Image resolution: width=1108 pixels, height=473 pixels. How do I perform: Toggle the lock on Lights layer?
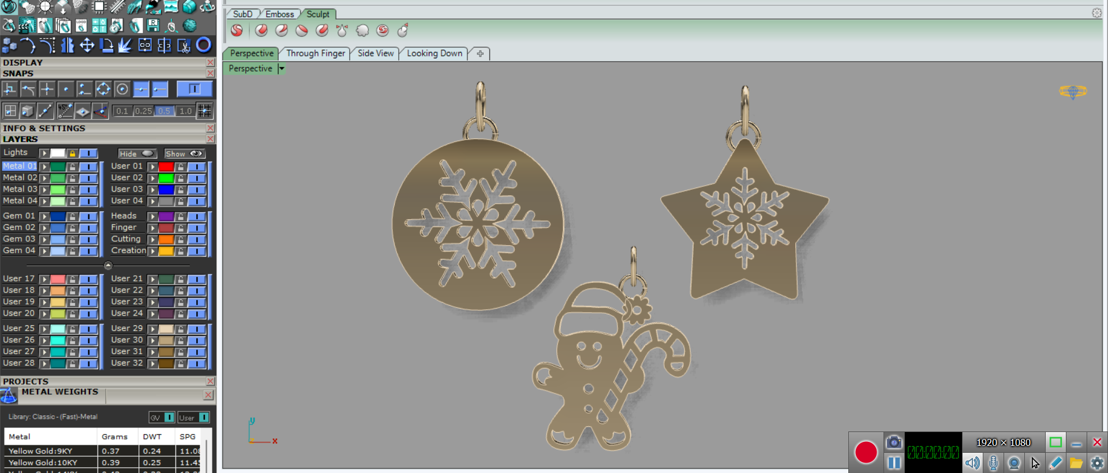(x=72, y=153)
